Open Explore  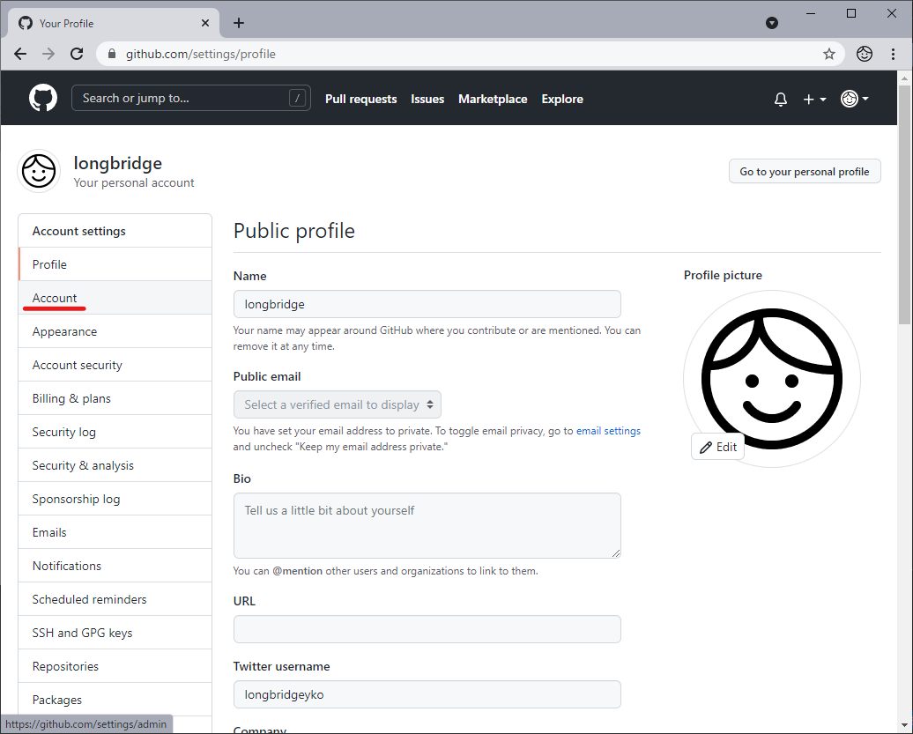tap(562, 99)
